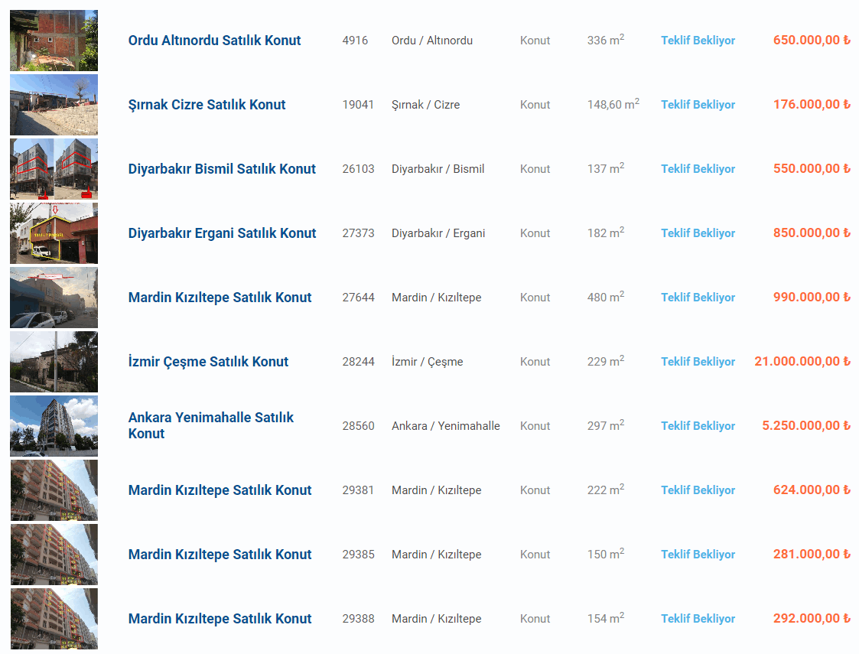Open Mardin Kızıltepe title for listing 27644
Viewport: 859px width, 654px height.
[x=220, y=298]
